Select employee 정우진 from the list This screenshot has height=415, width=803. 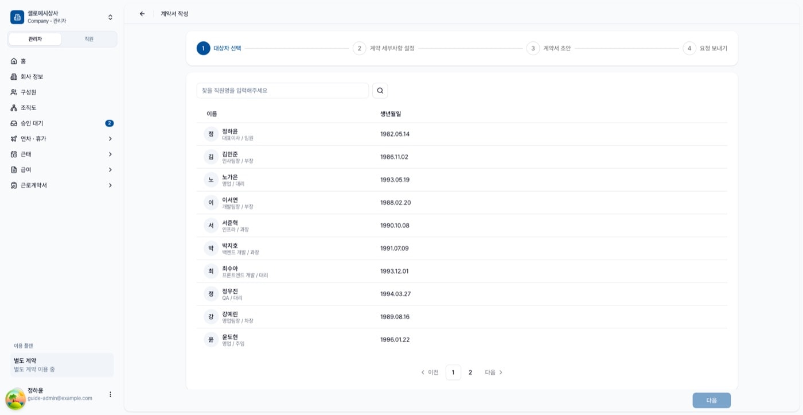pos(462,294)
